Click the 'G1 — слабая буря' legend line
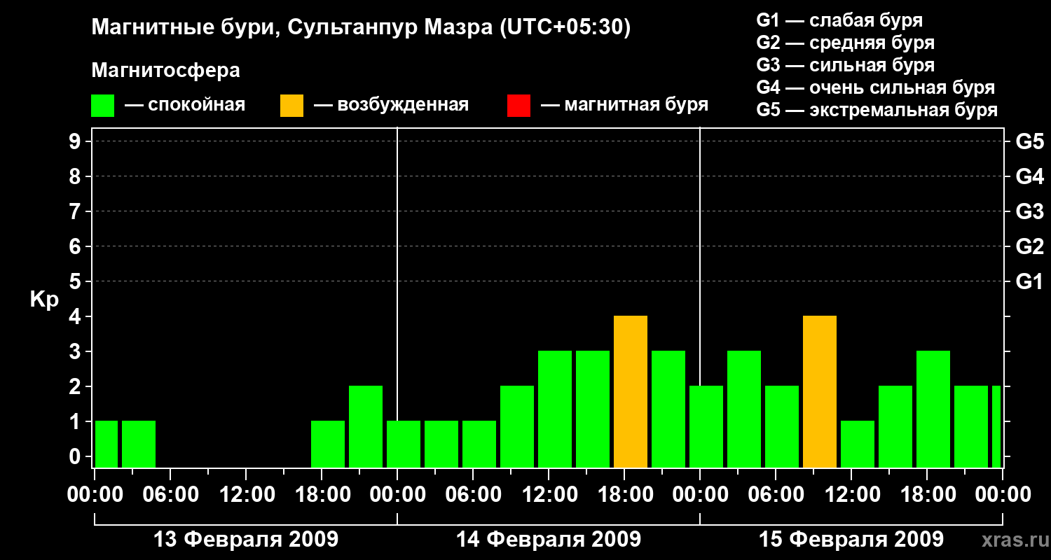1051x560 pixels. (840, 20)
